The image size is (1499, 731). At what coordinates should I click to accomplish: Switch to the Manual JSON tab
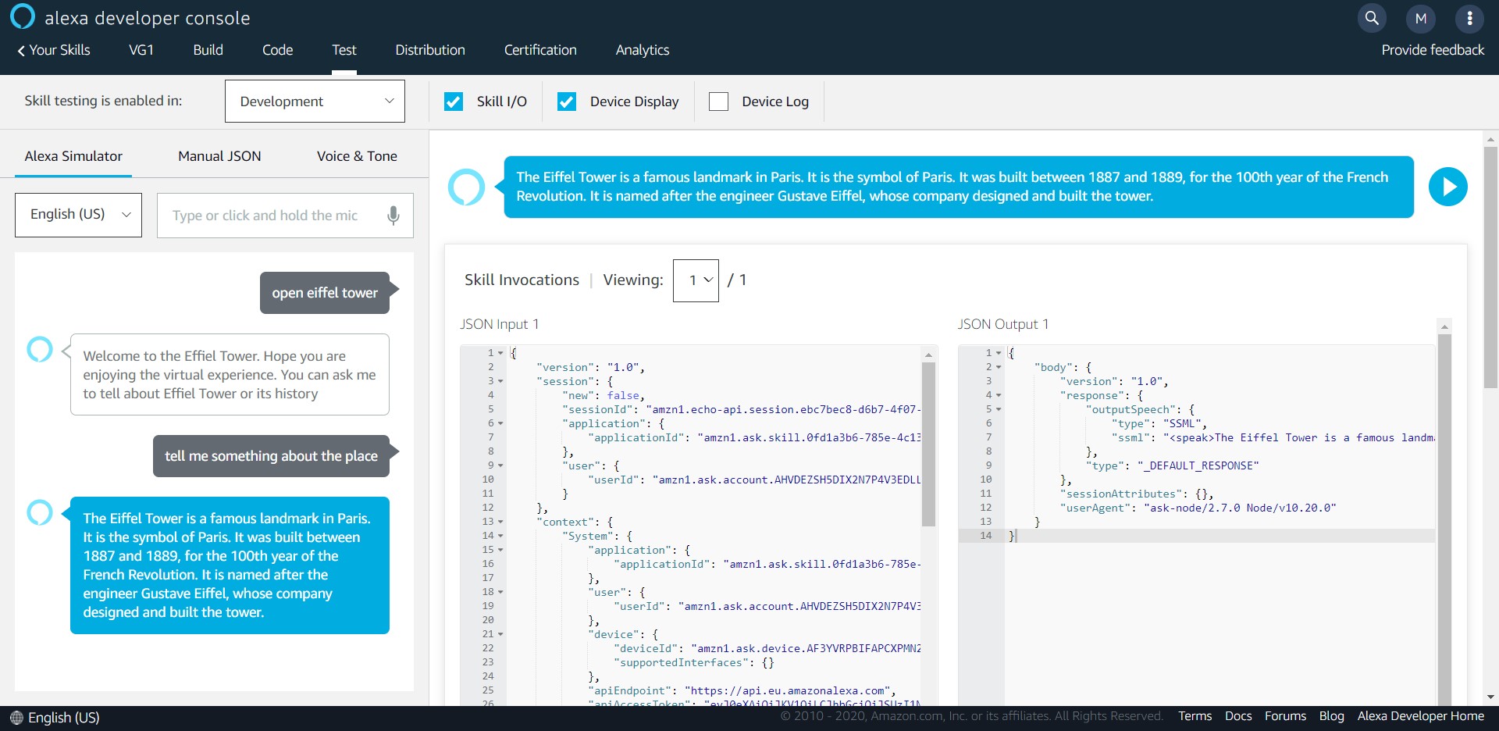click(219, 156)
